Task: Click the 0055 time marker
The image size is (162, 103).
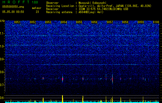Action: pyautogui.click(x=79, y=22)
